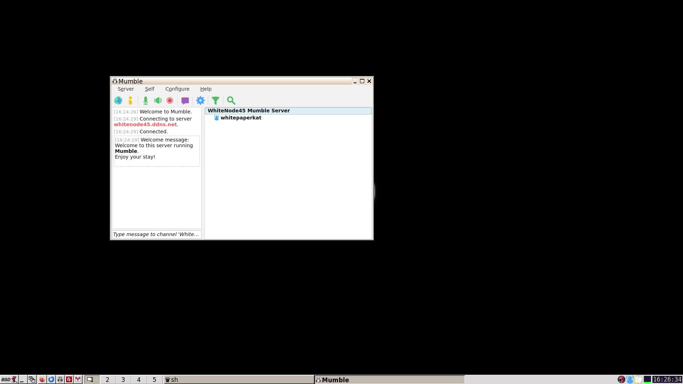The height and width of the screenshot is (384, 683).
Task: Click the green magnifier search icon
Action: point(231,101)
